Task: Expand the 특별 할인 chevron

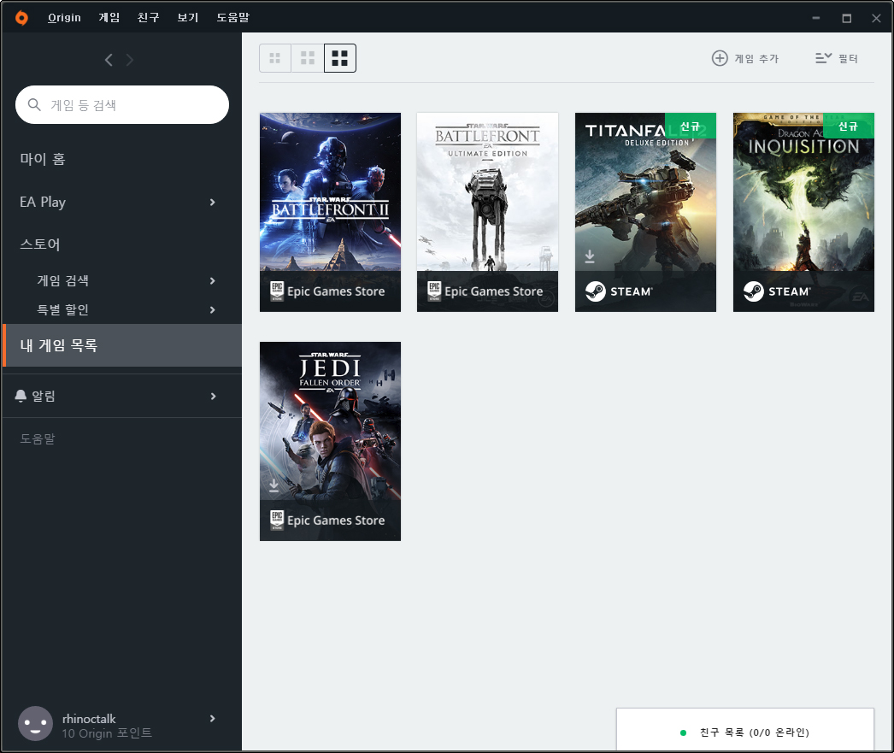Action: point(212,310)
